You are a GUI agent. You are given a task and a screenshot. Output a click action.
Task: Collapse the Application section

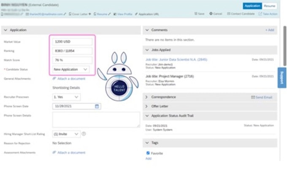point(5,30)
